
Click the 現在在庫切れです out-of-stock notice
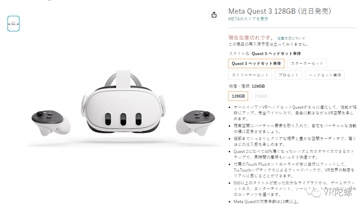tap(251, 38)
